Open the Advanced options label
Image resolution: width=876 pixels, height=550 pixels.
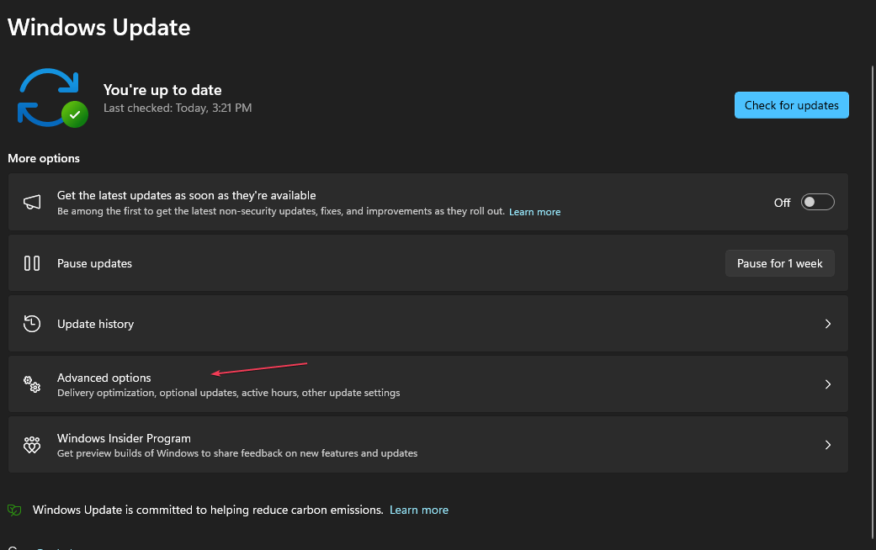pos(104,378)
